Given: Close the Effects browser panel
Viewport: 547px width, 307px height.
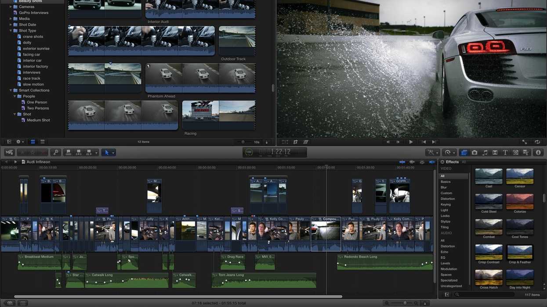Looking at the screenshot, I should pyautogui.click(x=442, y=162).
